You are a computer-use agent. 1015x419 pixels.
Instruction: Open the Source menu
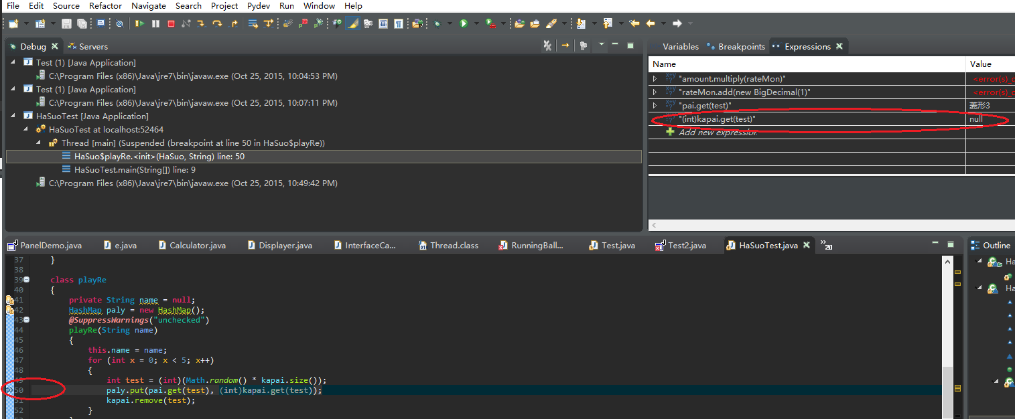coord(66,5)
